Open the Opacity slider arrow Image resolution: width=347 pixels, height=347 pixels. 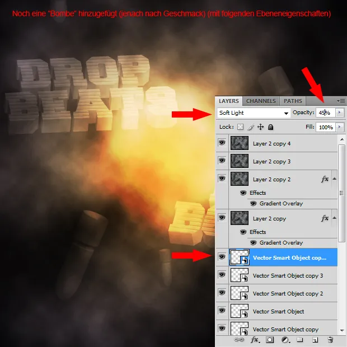(x=339, y=112)
